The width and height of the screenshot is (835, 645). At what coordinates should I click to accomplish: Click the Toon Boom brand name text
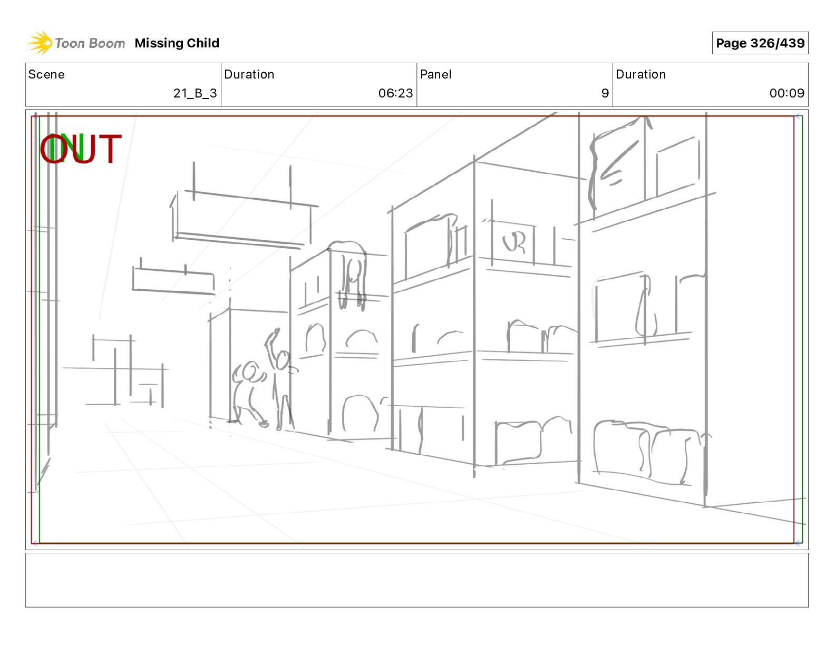90,43
